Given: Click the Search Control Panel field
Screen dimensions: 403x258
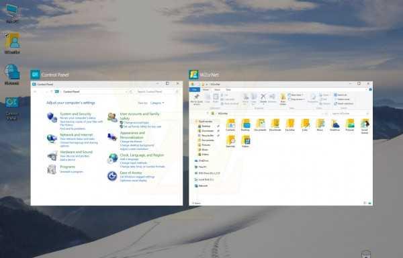Looking at the screenshot, I should click(156, 92).
